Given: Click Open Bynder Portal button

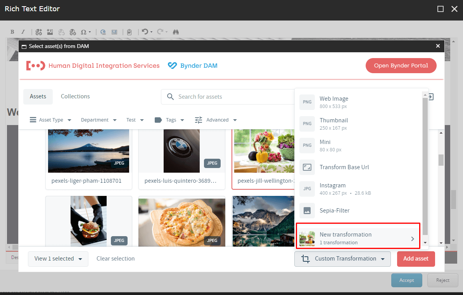Looking at the screenshot, I should (401, 66).
